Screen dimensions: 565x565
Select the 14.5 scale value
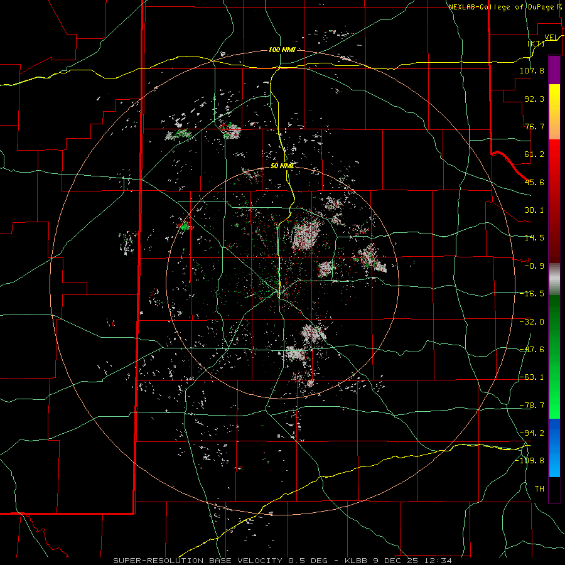coord(534,238)
